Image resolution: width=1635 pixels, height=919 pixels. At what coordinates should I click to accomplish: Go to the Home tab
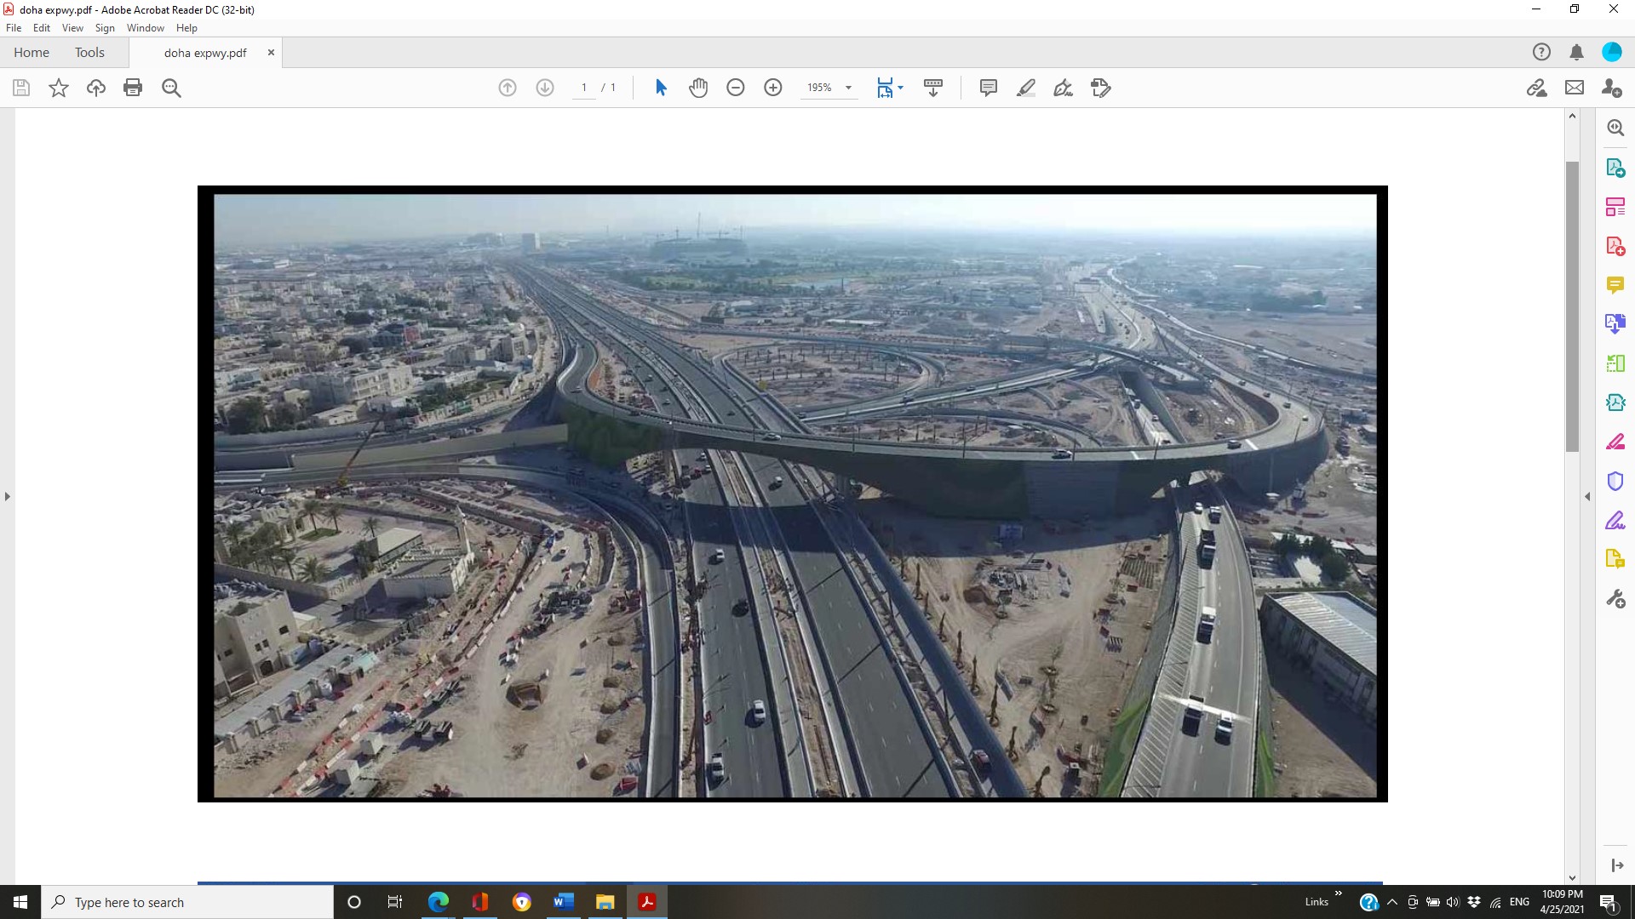click(32, 52)
